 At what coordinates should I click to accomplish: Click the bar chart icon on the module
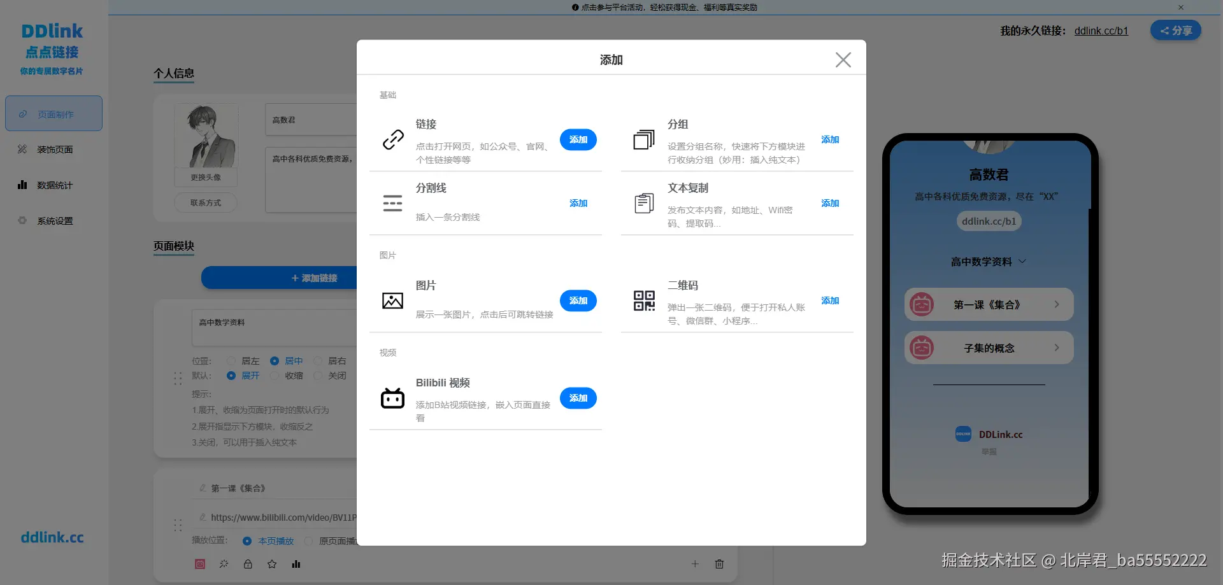pyautogui.click(x=296, y=564)
